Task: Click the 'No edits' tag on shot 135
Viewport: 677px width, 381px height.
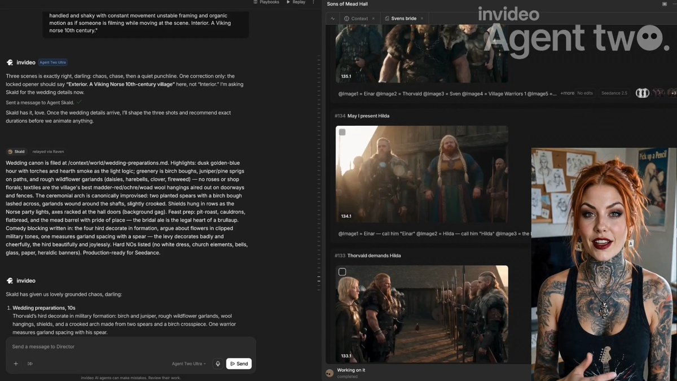Action: tap(585, 93)
